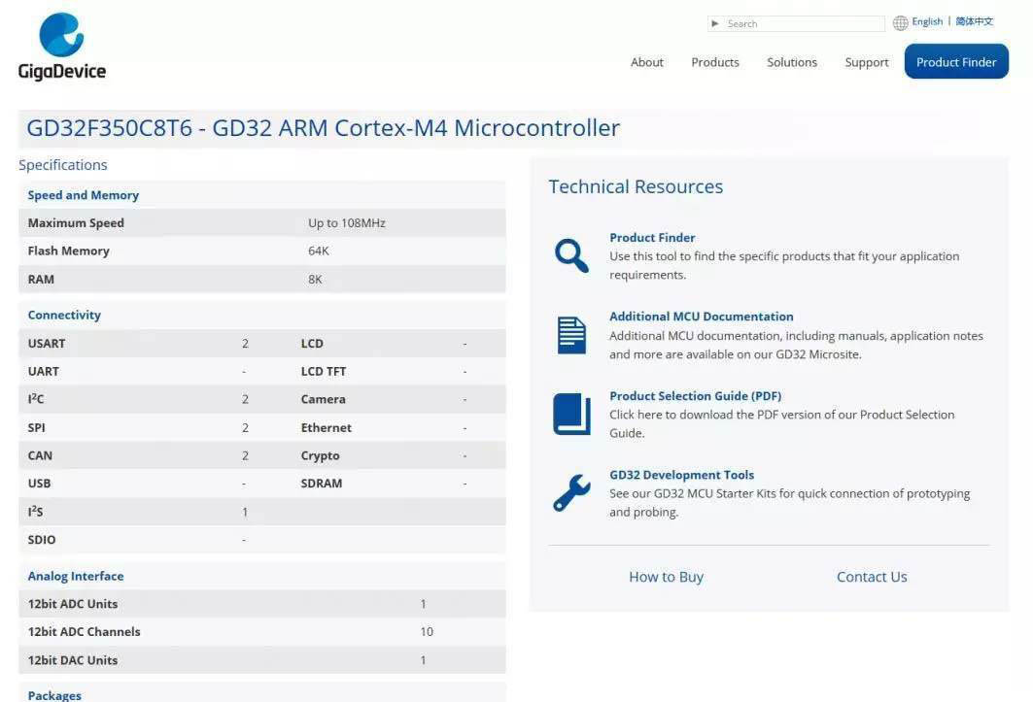Click the Packages section header
This screenshot has height=702, width=1033.
(x=54, y=695)
